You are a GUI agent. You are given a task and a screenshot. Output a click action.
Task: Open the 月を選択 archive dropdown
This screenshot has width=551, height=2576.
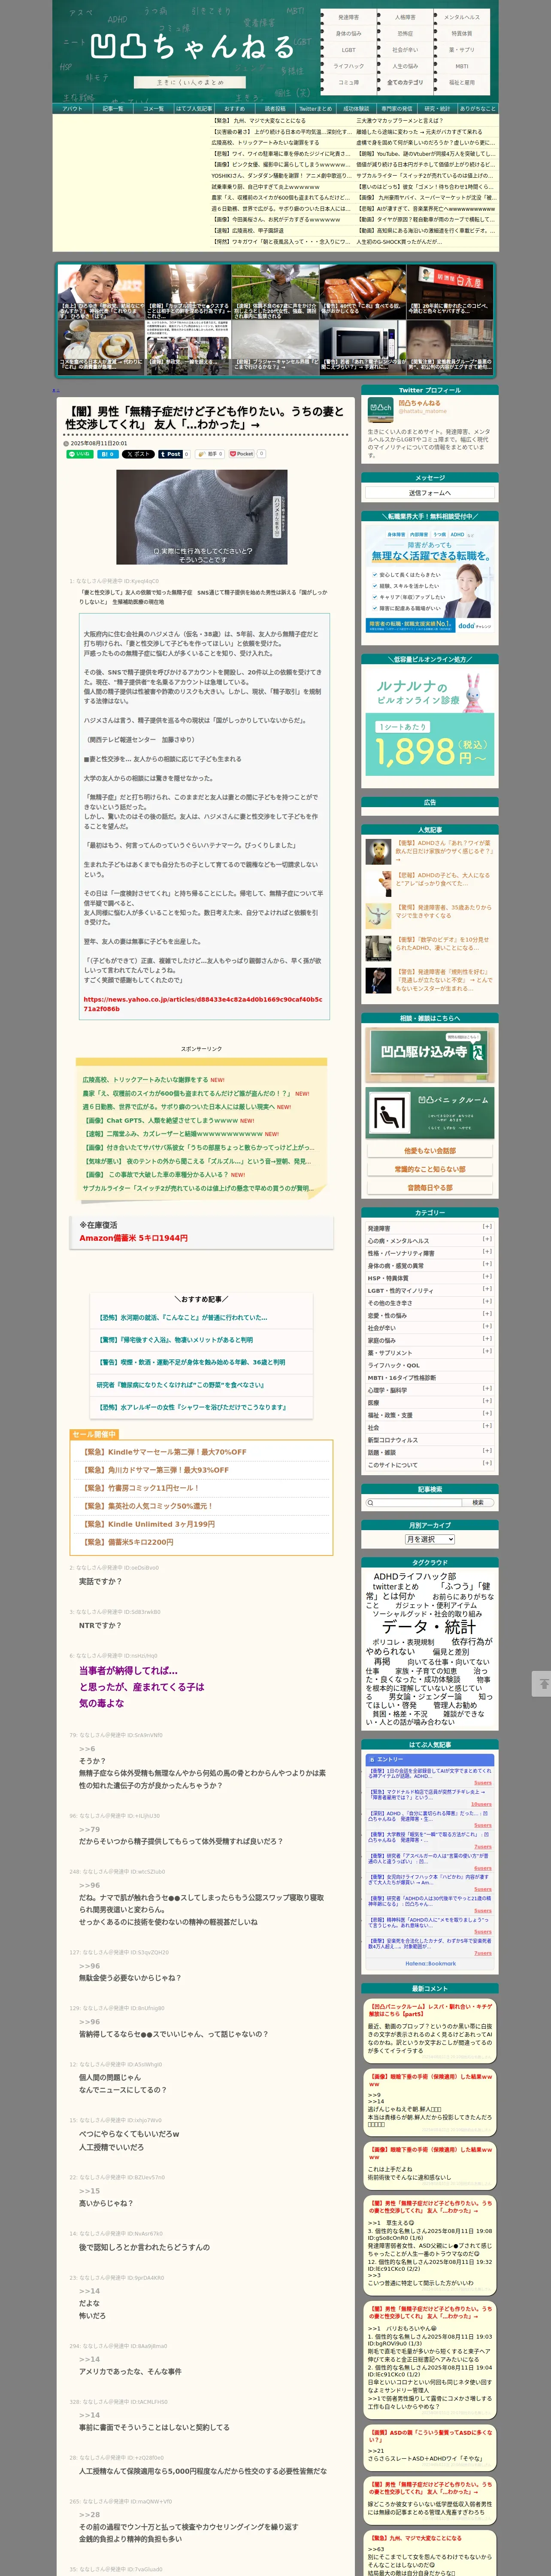[x=429, y=1539]
